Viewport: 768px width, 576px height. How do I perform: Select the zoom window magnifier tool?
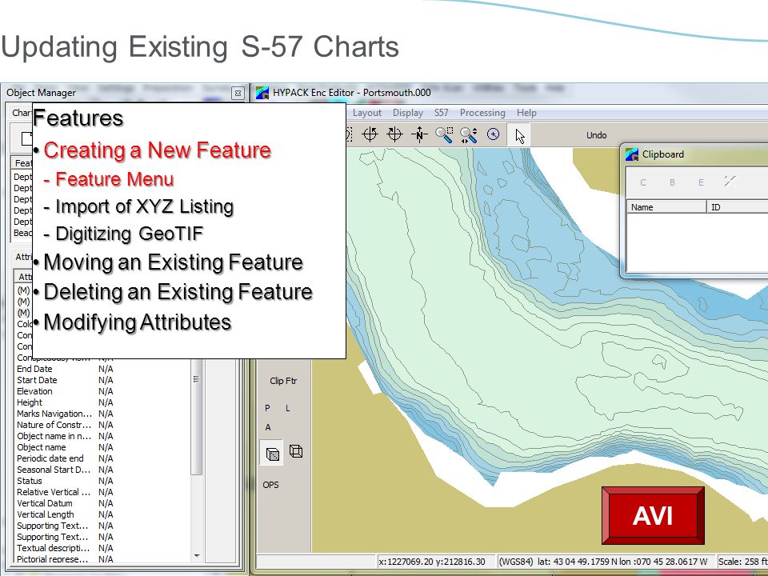[444, 134]
